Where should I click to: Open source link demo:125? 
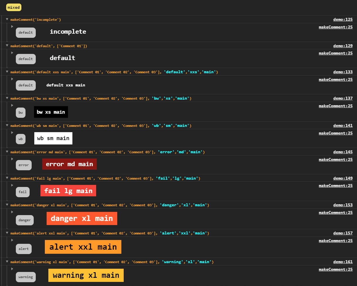pos(343,20)
